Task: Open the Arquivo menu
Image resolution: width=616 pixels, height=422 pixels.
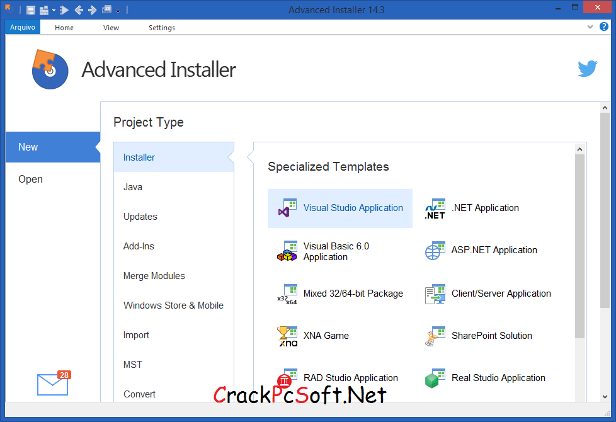Action: [23, 27]
